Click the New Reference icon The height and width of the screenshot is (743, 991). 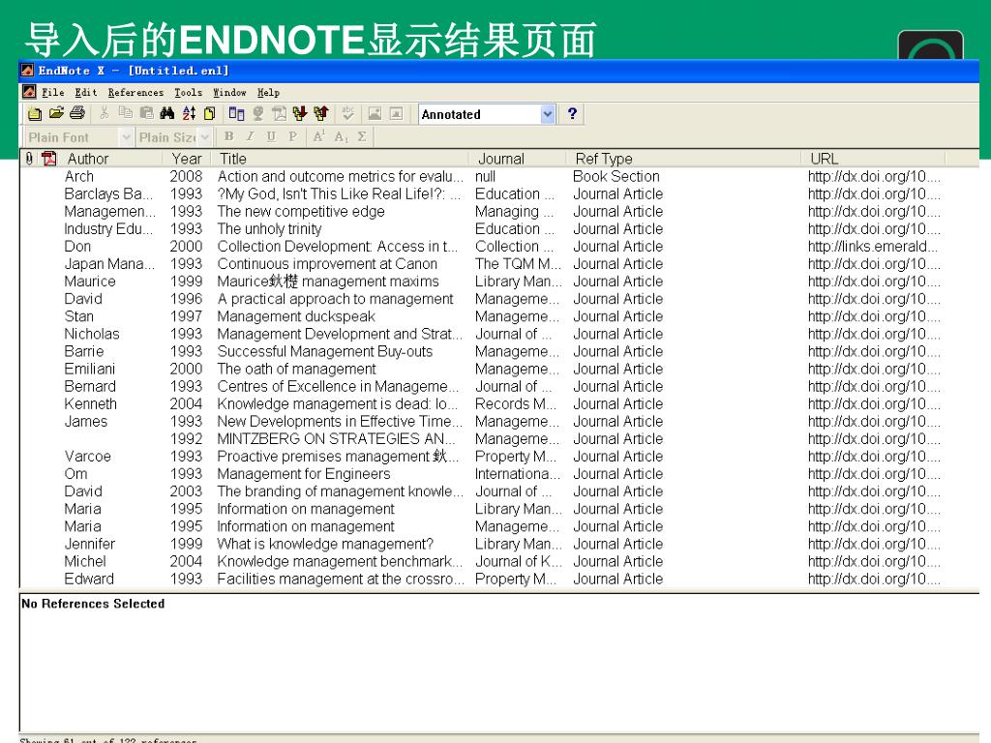(209, 114)
